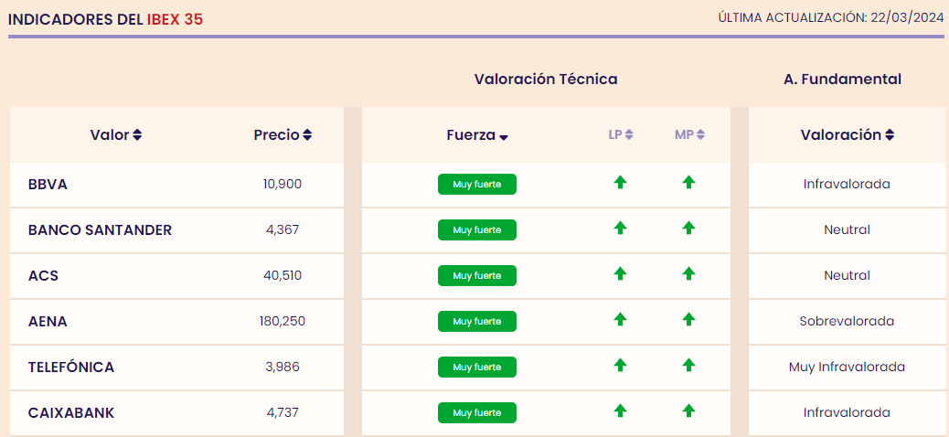Open the BBVA stock link

(x=48, y=184)
